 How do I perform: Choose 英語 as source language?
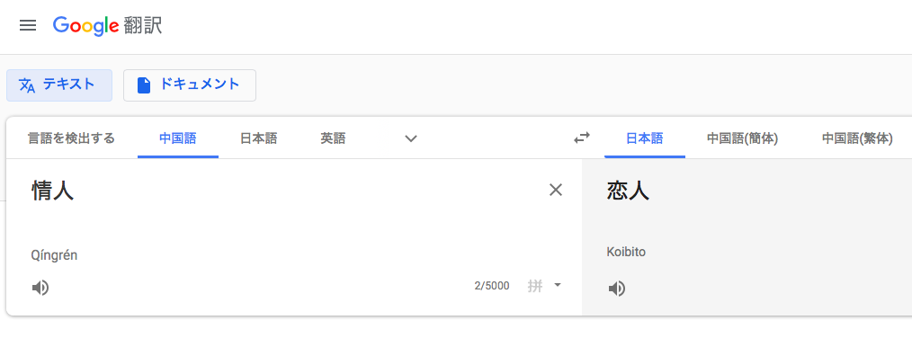(333, 138)
